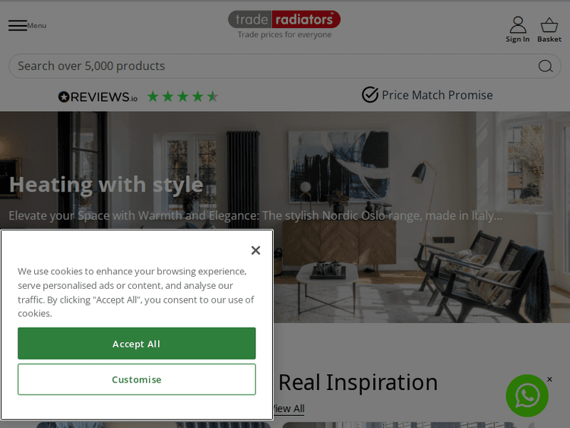Image resolution: width=570 pixels, height=428 pixels.
Task: Click the Nordic Oslo range banner text
Action: (x=255, y=216)
